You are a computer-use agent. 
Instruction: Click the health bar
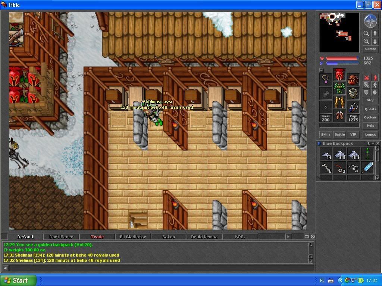coord(342,58)
